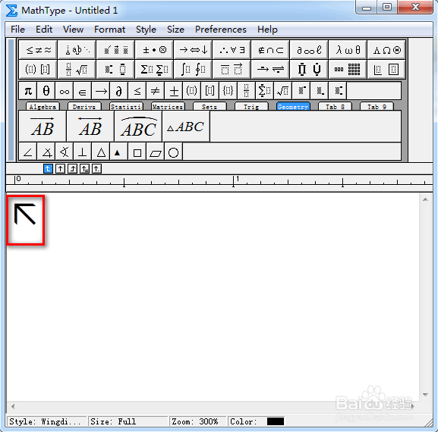Open the summation templates palette
438x432 pixels.
[154, 69]
